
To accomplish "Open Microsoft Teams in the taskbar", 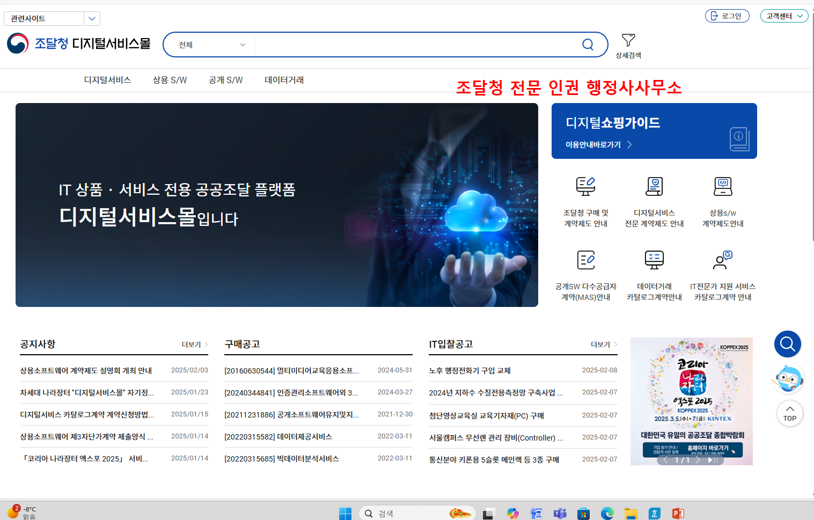I will (560, 514).
